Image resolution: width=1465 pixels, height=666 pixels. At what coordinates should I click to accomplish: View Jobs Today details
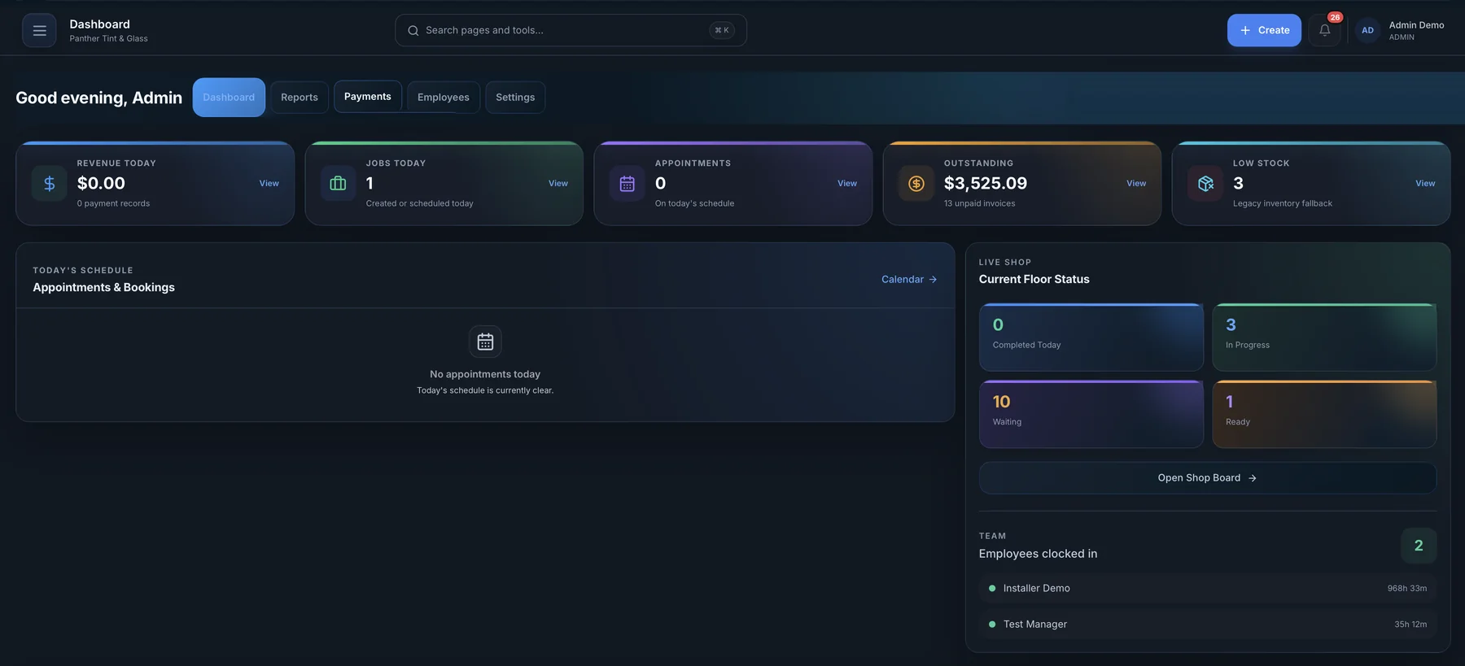coord(558,183)
